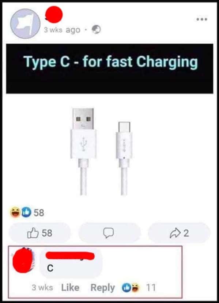This screenshot has height=303, width=219.
Task: Like the comment saying C
Action: (x=70, y=288)
